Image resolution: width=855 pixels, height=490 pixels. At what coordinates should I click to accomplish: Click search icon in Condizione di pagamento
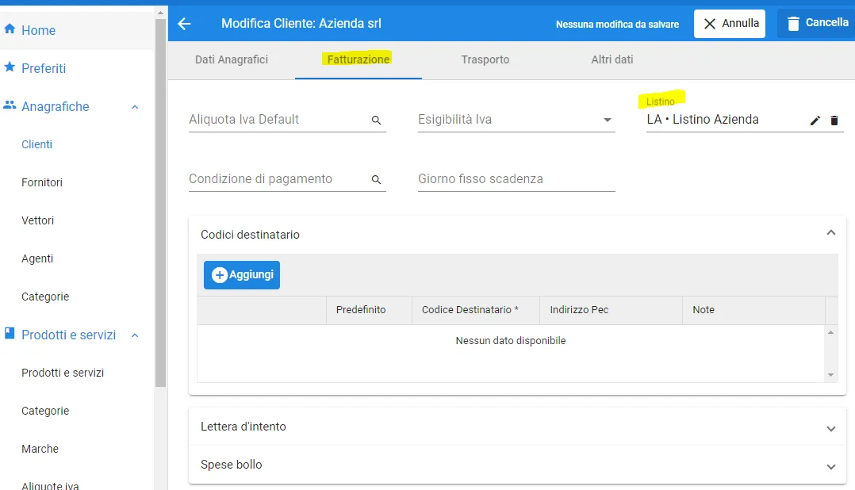(376, 179)
